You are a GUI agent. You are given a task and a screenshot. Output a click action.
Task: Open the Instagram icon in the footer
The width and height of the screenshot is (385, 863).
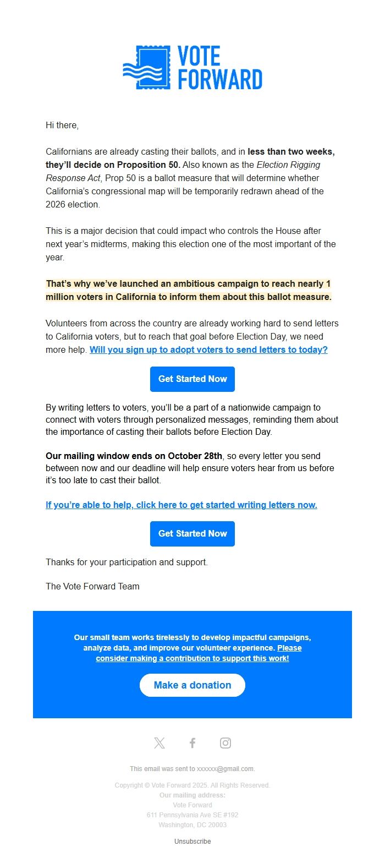click(x=226, y=743)
